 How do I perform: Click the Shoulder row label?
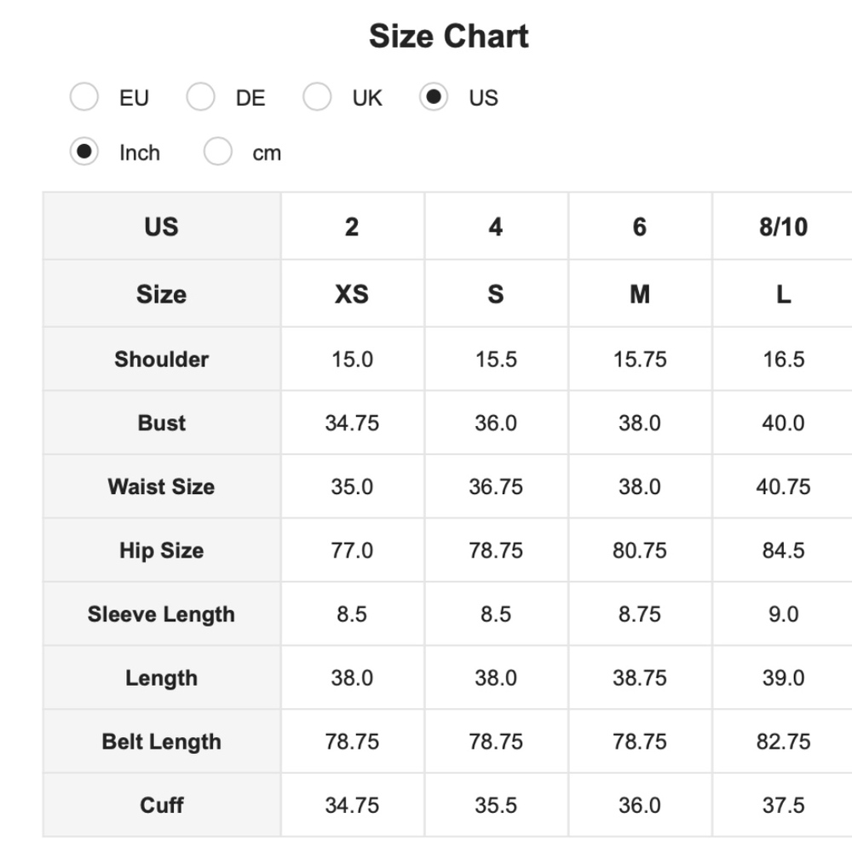tap(161, 359)
